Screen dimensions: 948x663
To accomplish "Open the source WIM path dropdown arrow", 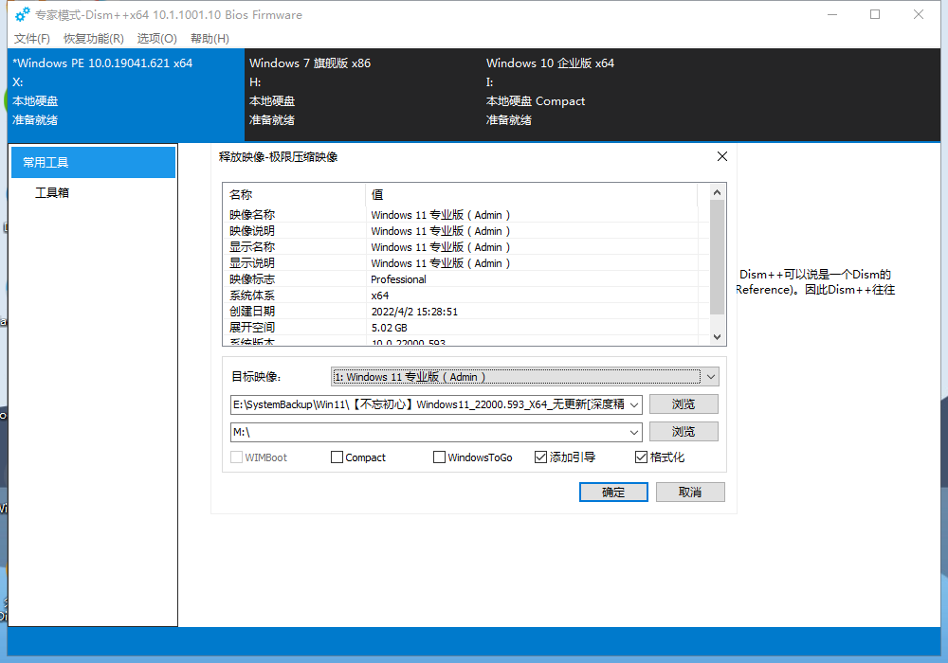I will (x=634, y=404).
